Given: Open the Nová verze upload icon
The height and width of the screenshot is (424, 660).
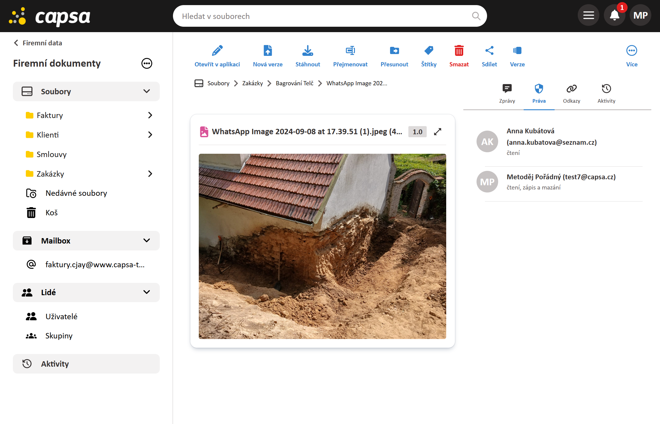Looking at the screenshot, I should [x=268, y=51].
